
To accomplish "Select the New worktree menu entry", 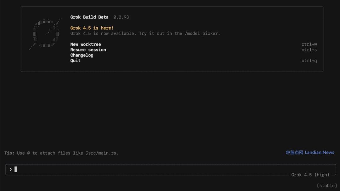I will pyautogui.click(x=85, y=44).
